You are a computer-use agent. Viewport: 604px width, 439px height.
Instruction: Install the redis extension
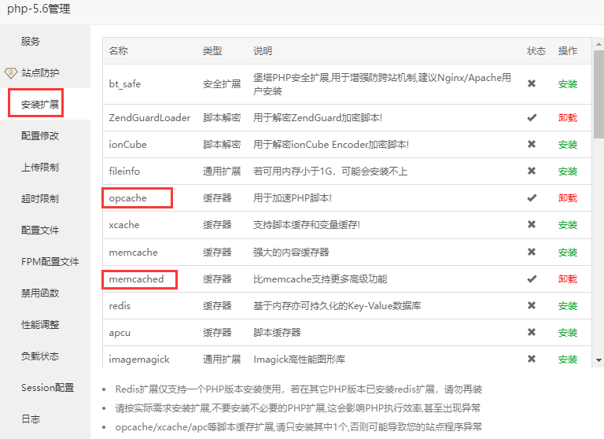568,306
